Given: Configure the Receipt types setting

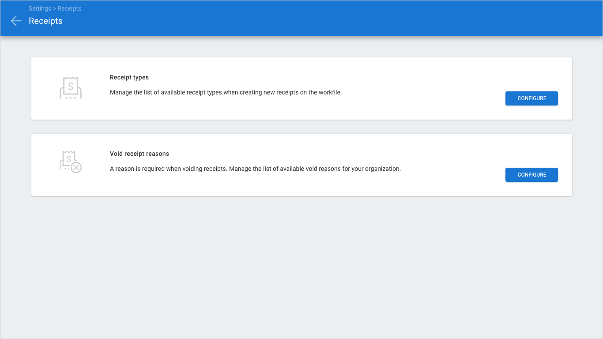Looking at the screenshot, I should pos(531,98).
